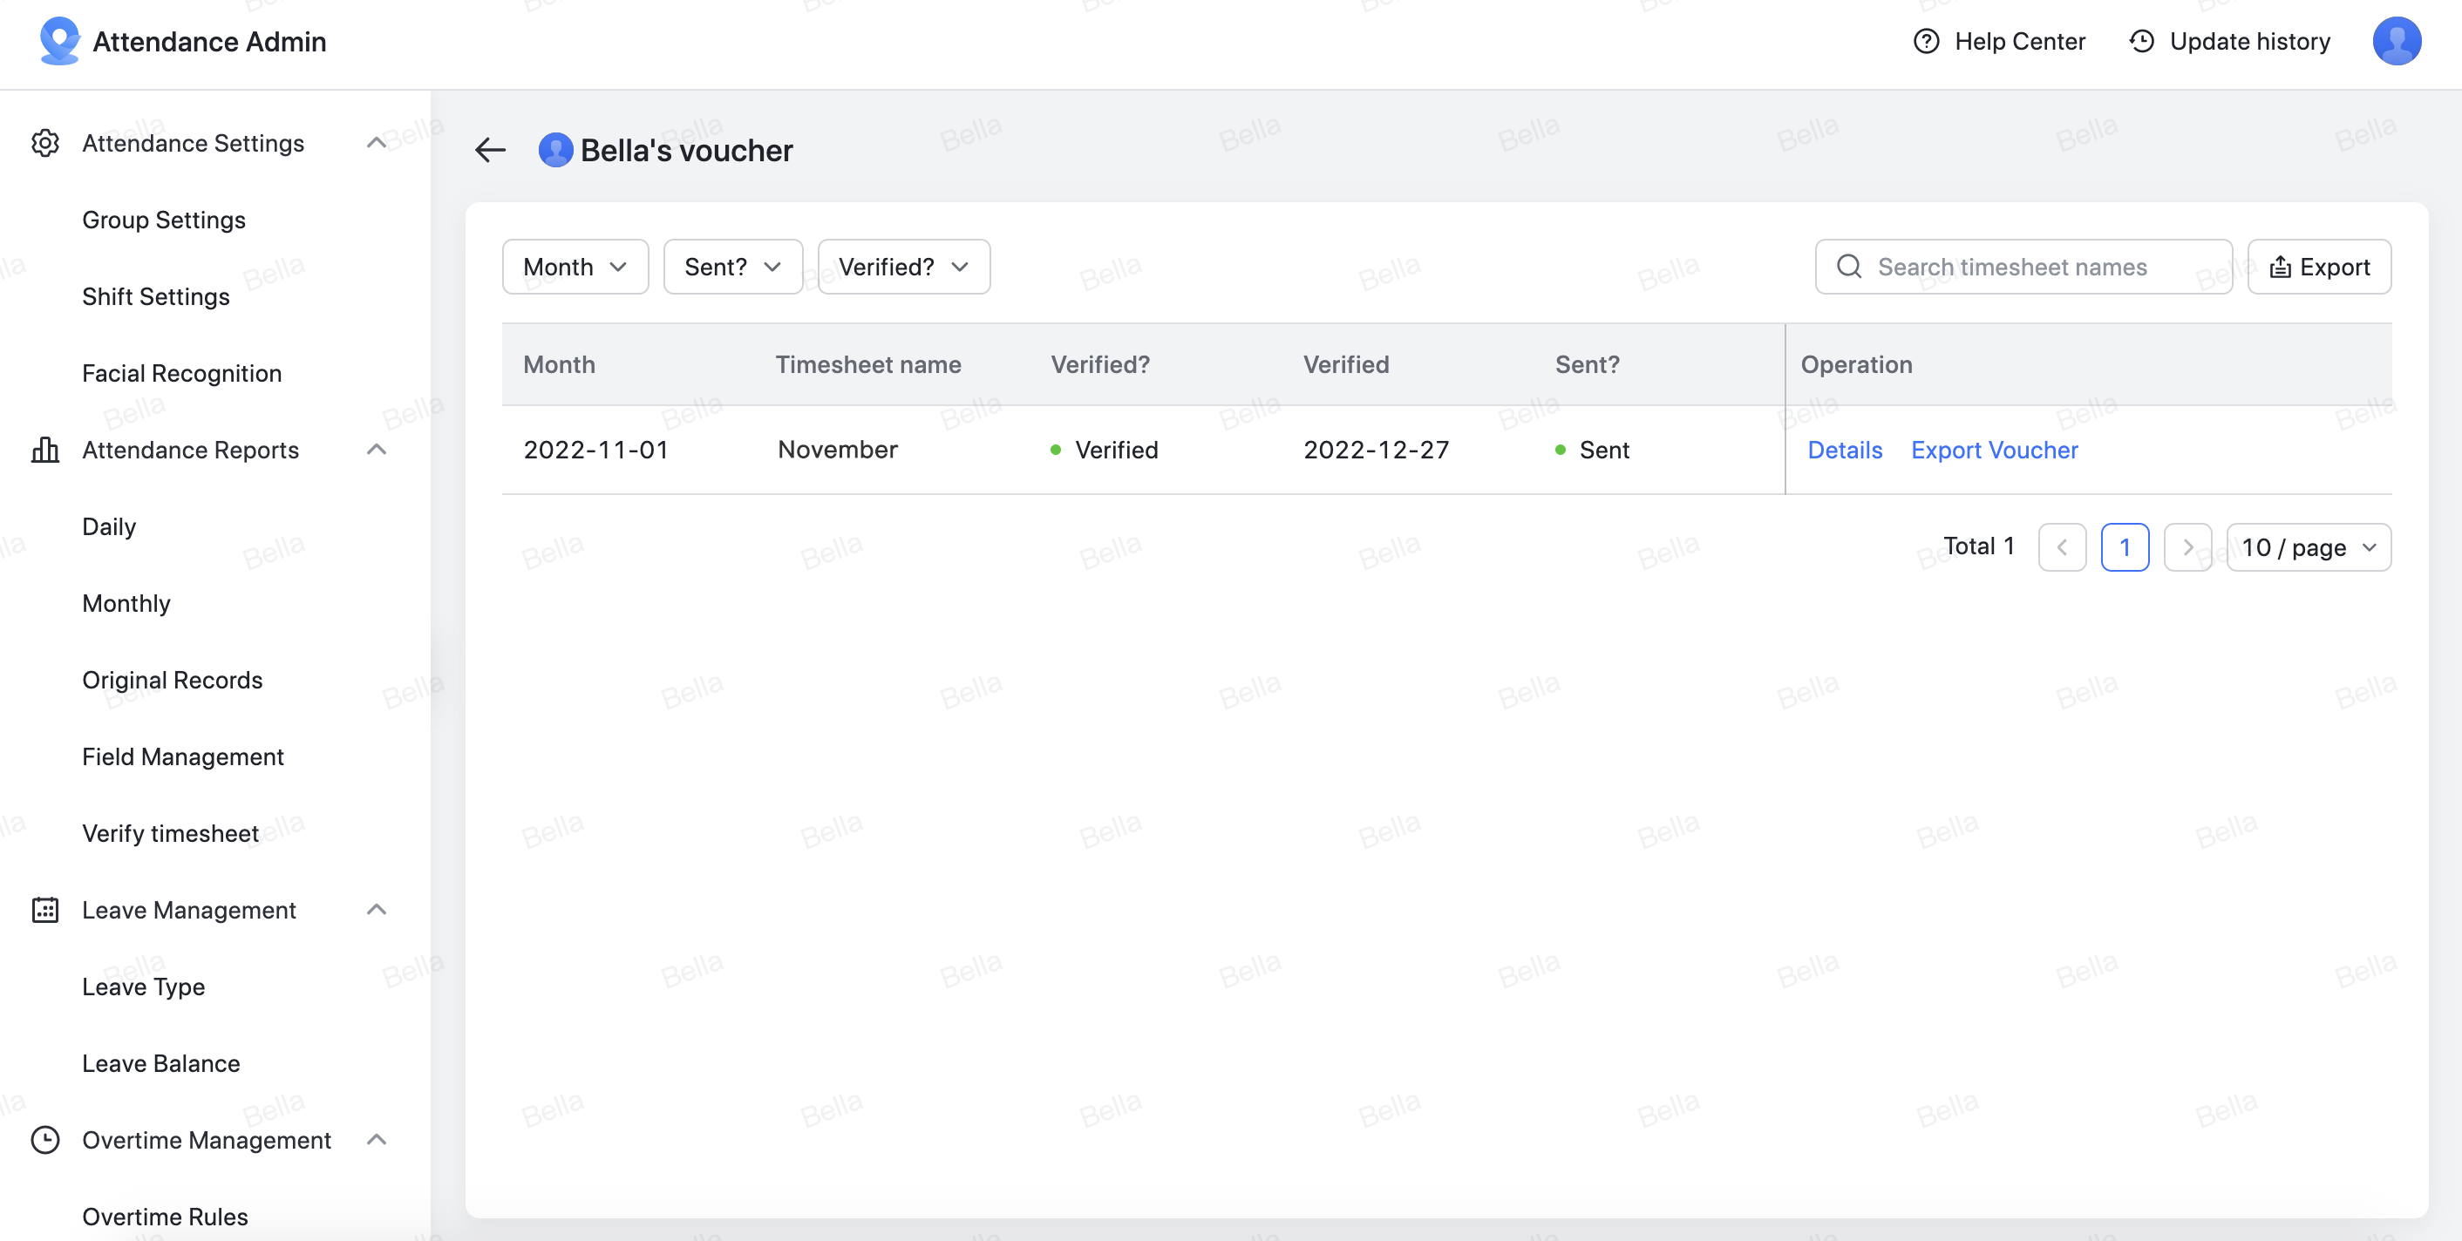Click the Leave Management calendar icon
This screenshot has width=2462, height=1241.
coord(45,911)
